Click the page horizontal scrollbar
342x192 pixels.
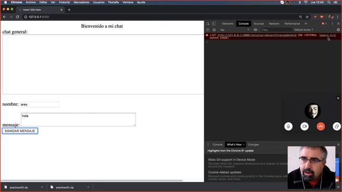pos(91,180)
